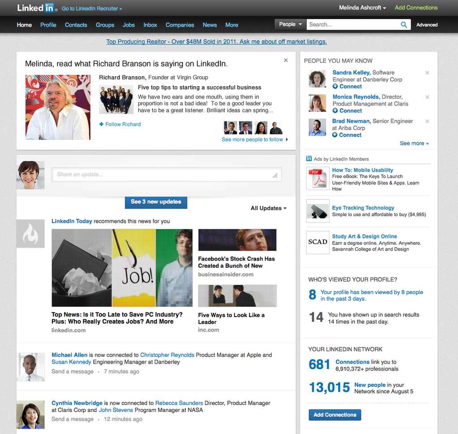458x434 pixels.
Task: Open the Companies menu item
Action: (x=180, y=25)
